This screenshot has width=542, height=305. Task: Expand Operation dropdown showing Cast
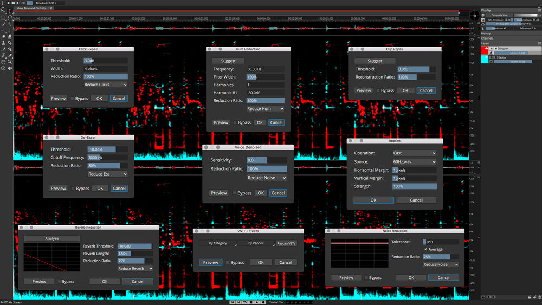coord(414,153)
